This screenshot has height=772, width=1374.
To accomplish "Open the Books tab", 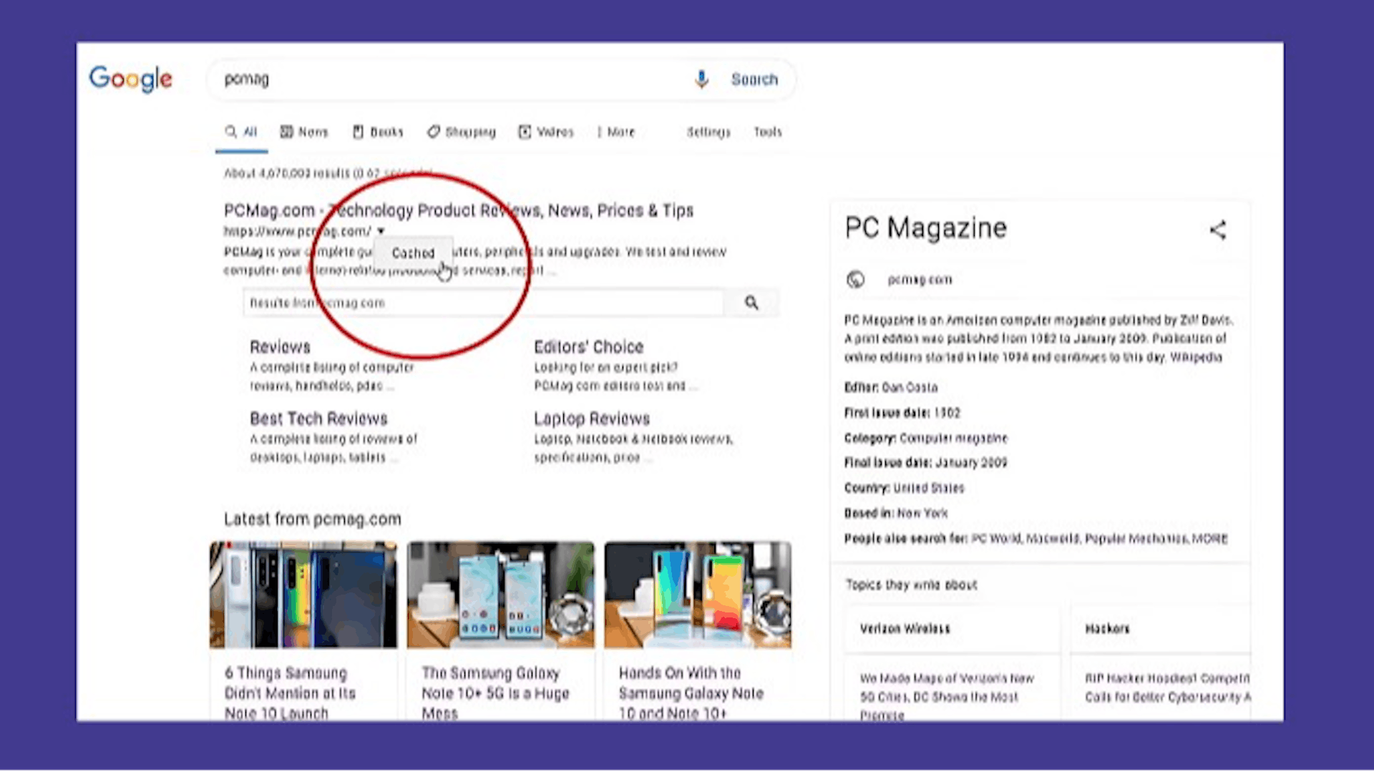I will point(378,132).
